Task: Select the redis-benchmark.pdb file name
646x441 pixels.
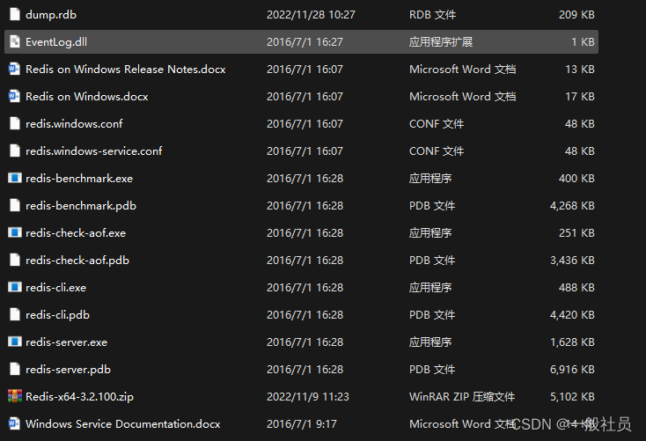Action: (x=81, y=206)
